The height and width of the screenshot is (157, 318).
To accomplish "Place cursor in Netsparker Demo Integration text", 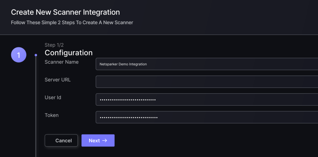I will [123, 64].
